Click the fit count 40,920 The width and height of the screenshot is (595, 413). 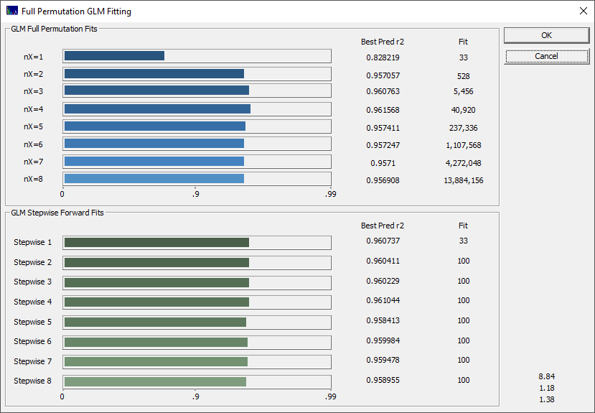(464, 110)
